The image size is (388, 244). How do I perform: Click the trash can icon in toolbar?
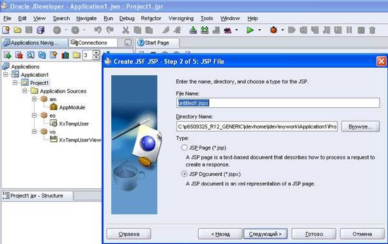pos(372,30)
